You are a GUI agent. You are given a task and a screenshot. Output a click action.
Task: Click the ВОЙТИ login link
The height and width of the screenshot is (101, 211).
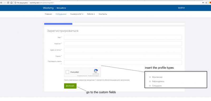(181, 8)
